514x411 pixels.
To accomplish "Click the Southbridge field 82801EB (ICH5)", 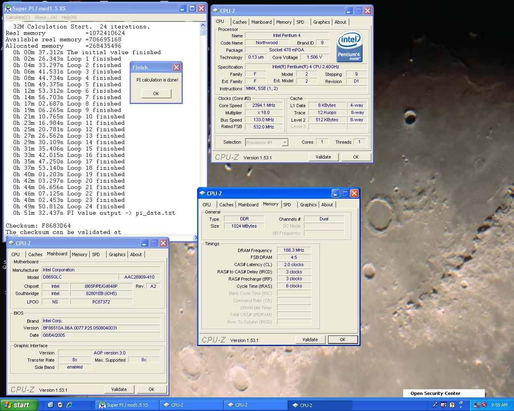I will 101,293.
